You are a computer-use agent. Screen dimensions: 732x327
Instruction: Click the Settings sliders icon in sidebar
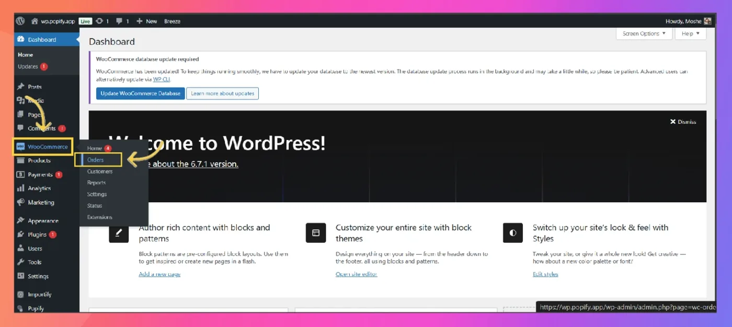click(x=21, y=276)
